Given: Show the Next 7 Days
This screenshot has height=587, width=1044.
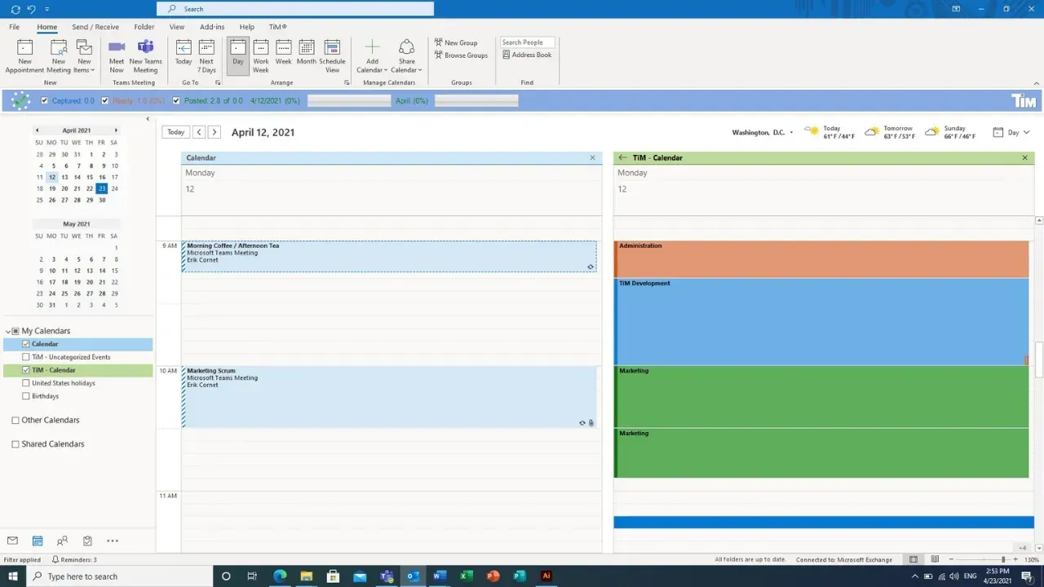Looking at the screenshot, I should click(206, 56).
